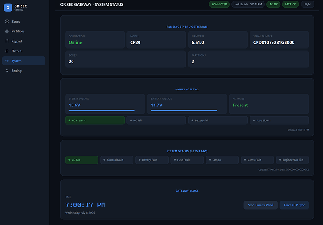
Task: Select the Tamper flag indicator
Action: coord(222,160)
